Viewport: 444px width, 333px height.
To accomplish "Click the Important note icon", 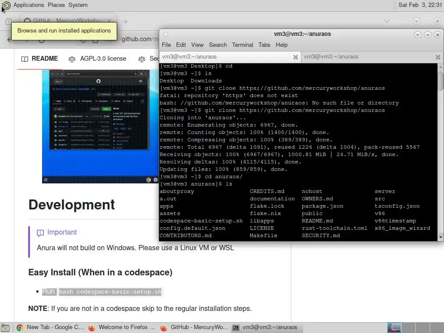I will 40,233.
